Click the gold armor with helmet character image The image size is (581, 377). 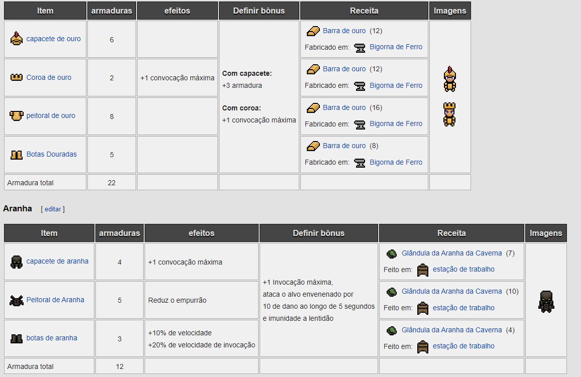pyautogui.click(x=449, y=80)
